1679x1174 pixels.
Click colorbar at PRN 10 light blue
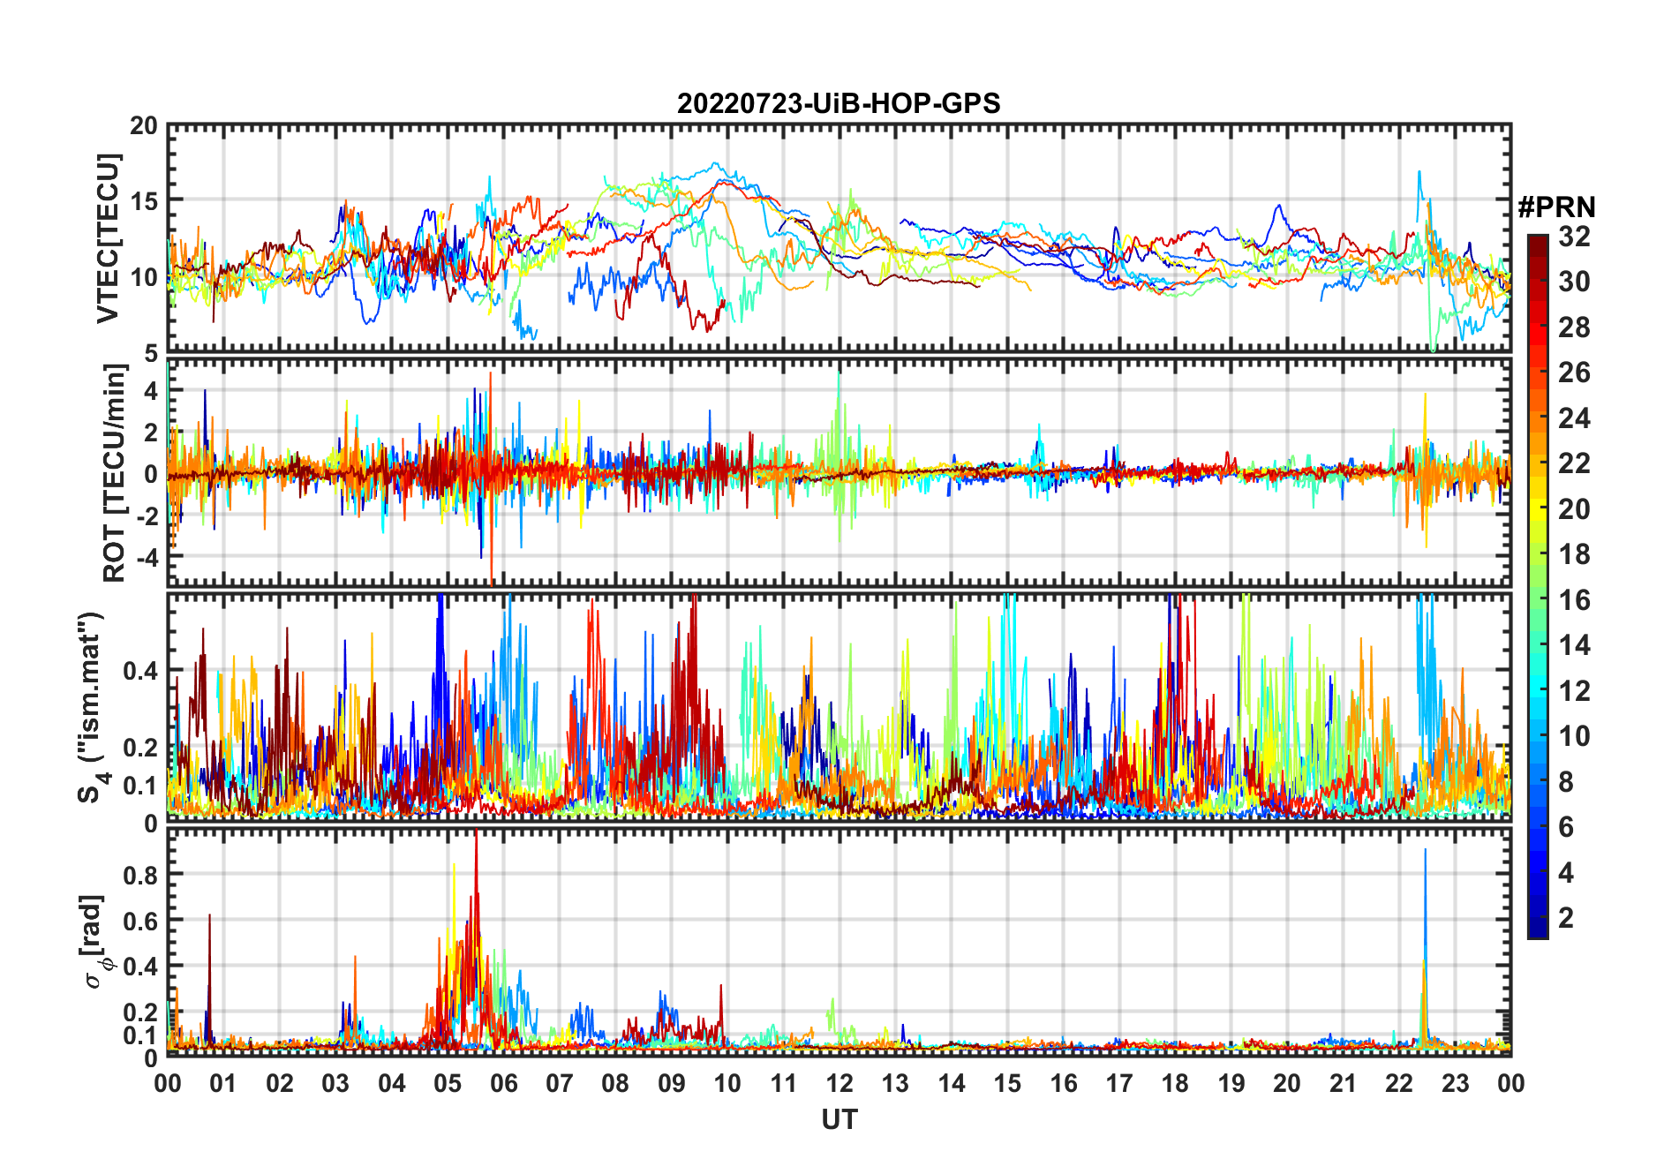click(1538, 736)
